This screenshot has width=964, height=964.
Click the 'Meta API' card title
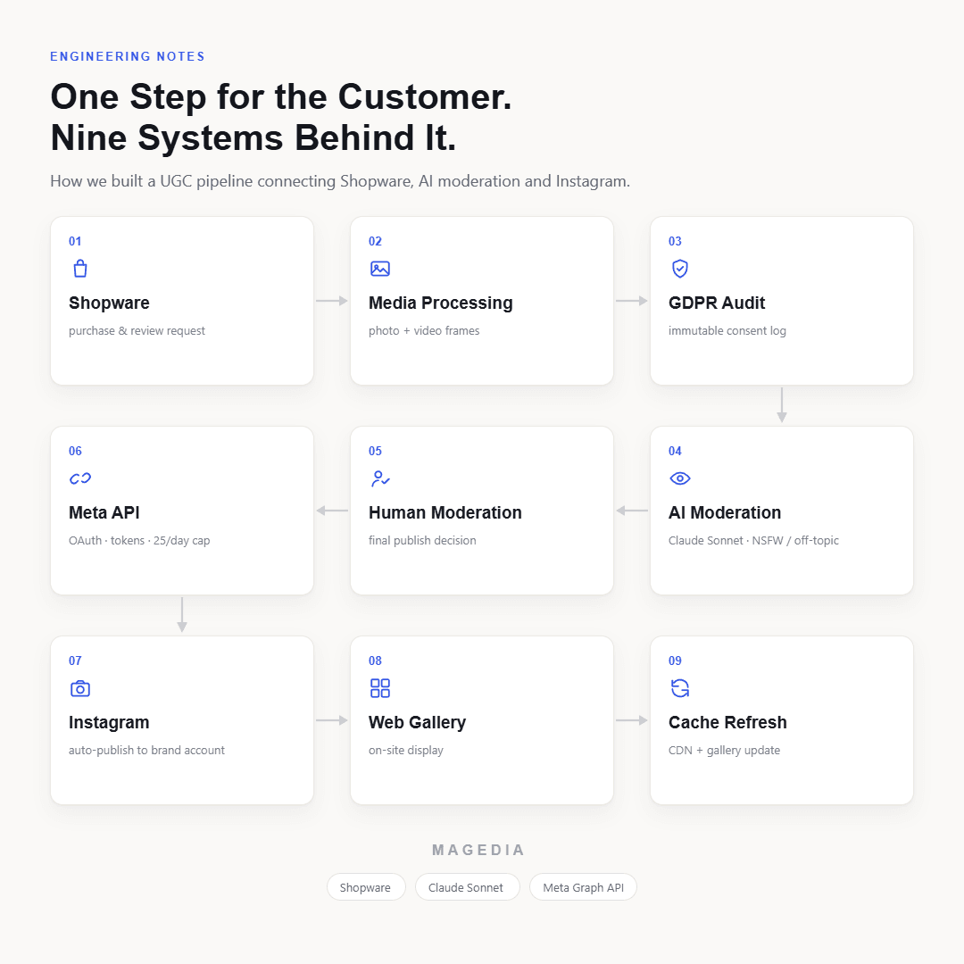pyautogui.click(x=104, y=512)
